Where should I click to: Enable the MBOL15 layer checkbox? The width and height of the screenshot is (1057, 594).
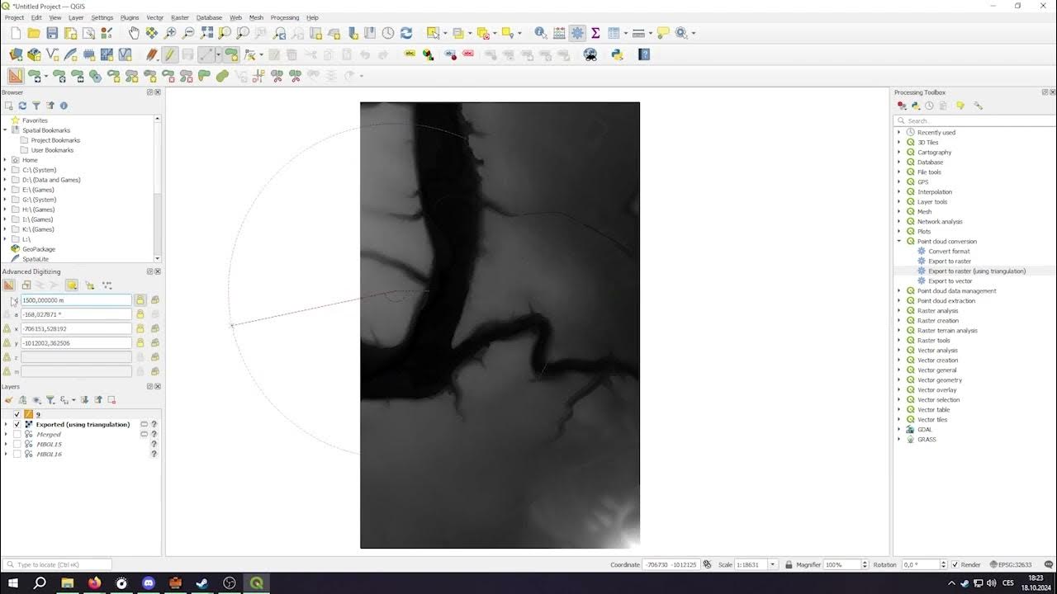tap(17, 444)
